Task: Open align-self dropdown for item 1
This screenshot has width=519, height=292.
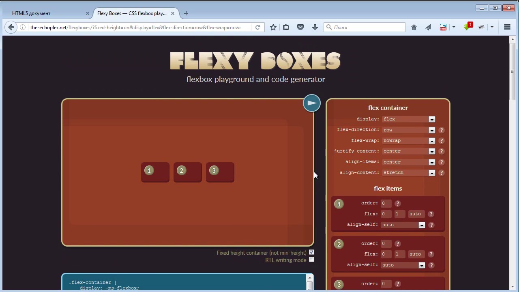Action: (403, 225)
